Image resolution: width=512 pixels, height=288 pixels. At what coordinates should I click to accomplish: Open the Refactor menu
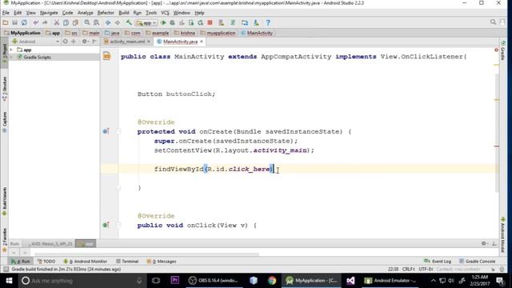[106, 13]
